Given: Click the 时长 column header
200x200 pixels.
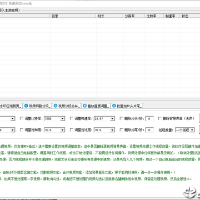Looking at the screenshot, I should click(x=109, y=16).
